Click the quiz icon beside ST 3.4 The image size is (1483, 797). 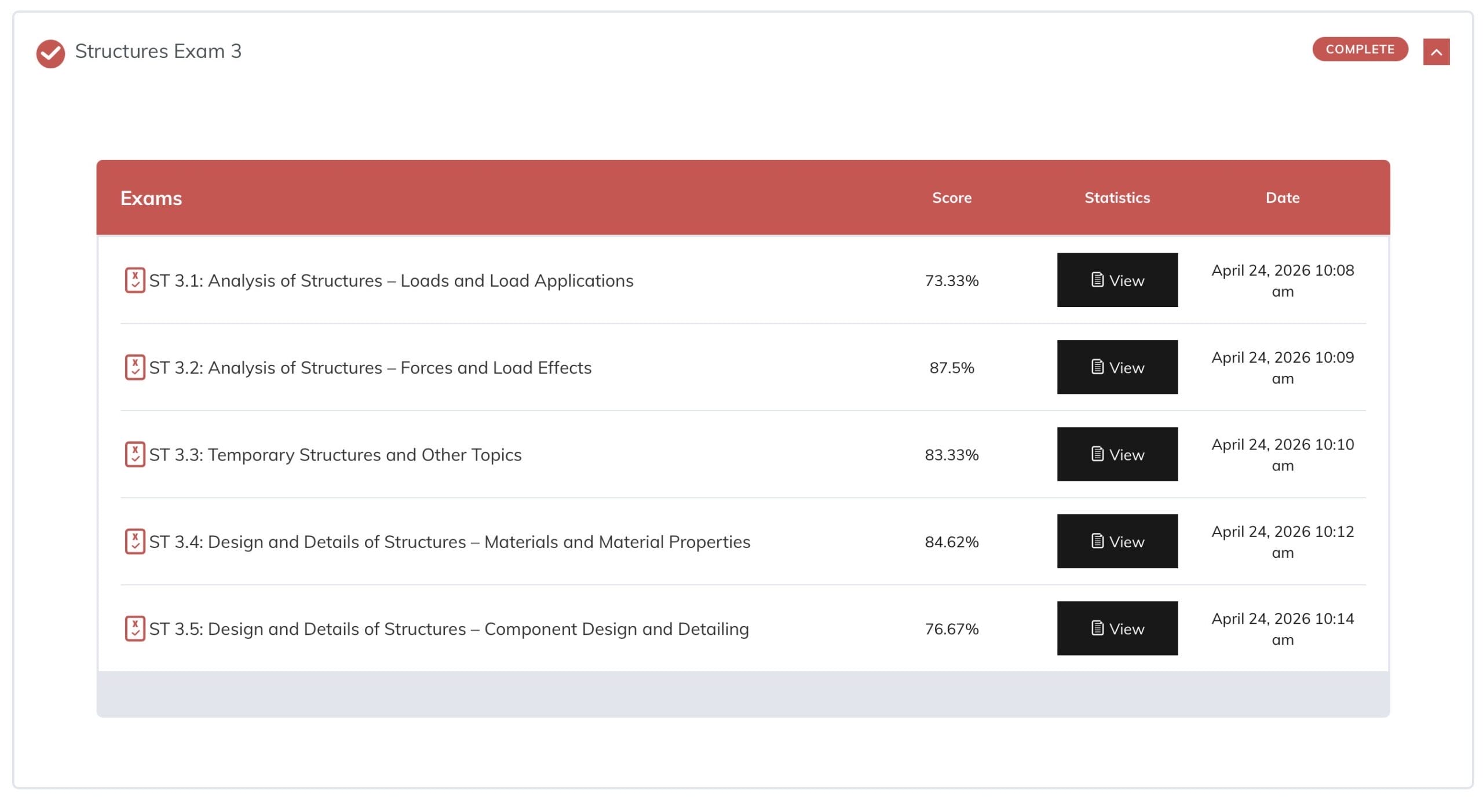click(x=135, y=542)
